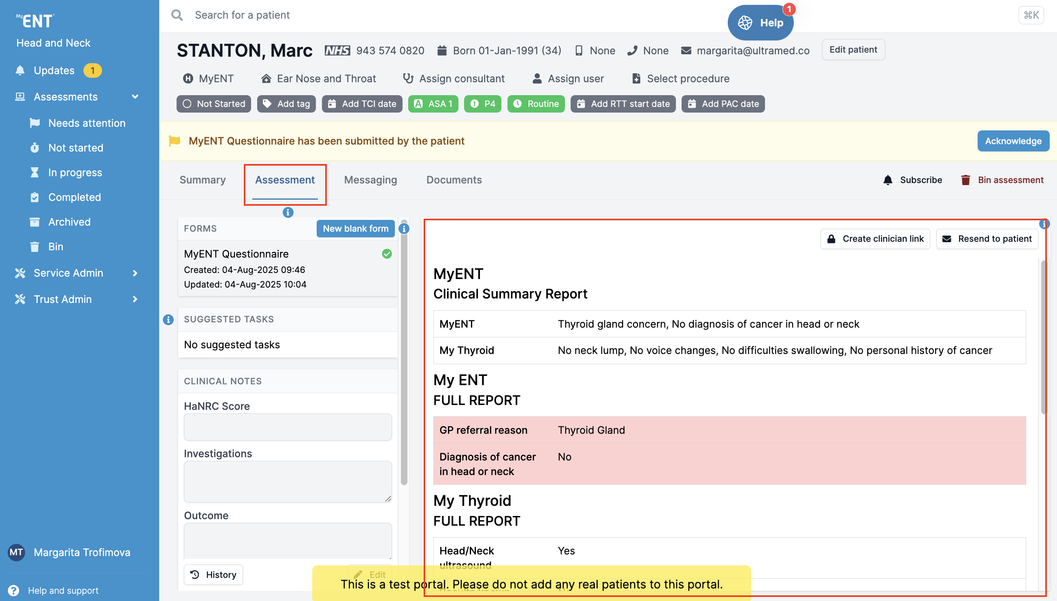This screenshot has width=1057, height=601.
Task: Switch to the Messaging tab
Action: pyautogui.click(x=370, y=180)
